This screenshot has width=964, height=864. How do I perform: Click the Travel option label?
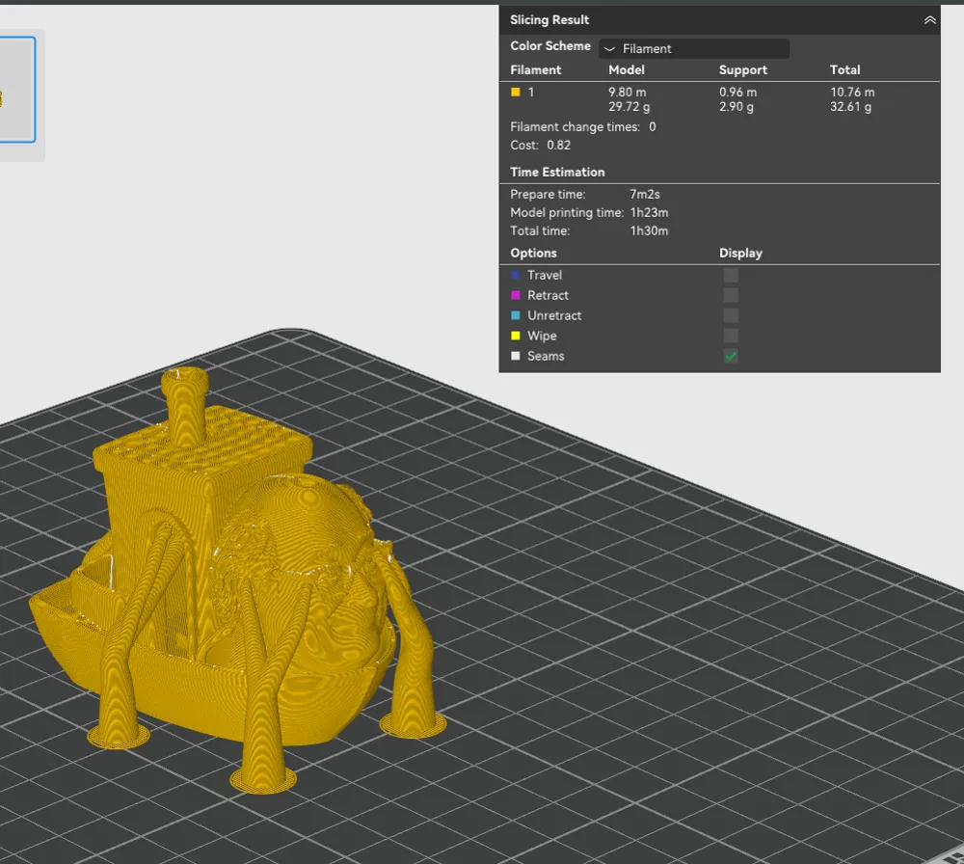click(544, 275)
